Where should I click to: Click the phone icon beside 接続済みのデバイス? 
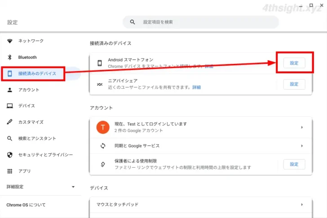tap(9, 73)
